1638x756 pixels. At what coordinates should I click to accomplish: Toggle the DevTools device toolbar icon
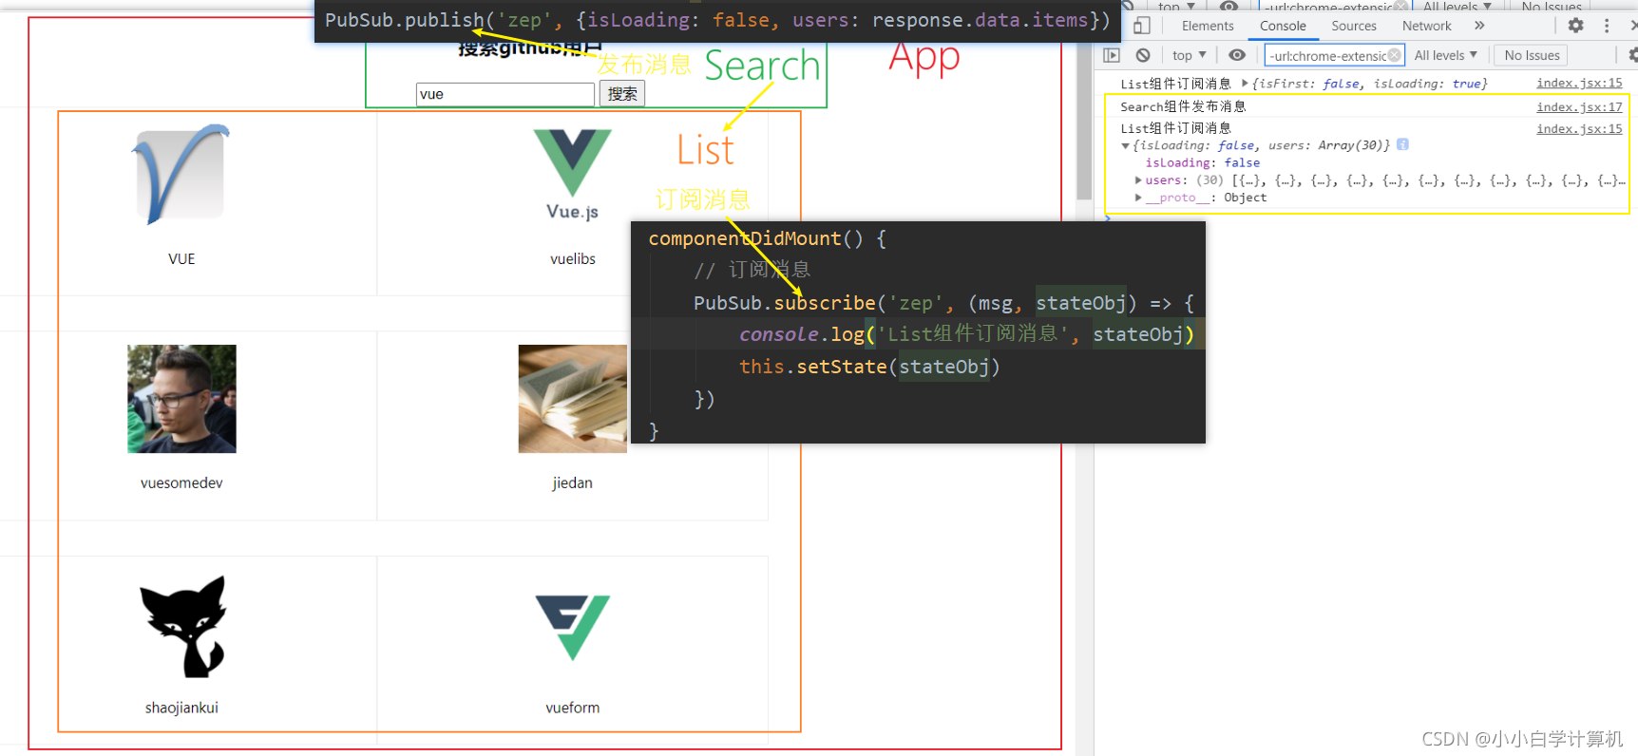click(1142, 26)
